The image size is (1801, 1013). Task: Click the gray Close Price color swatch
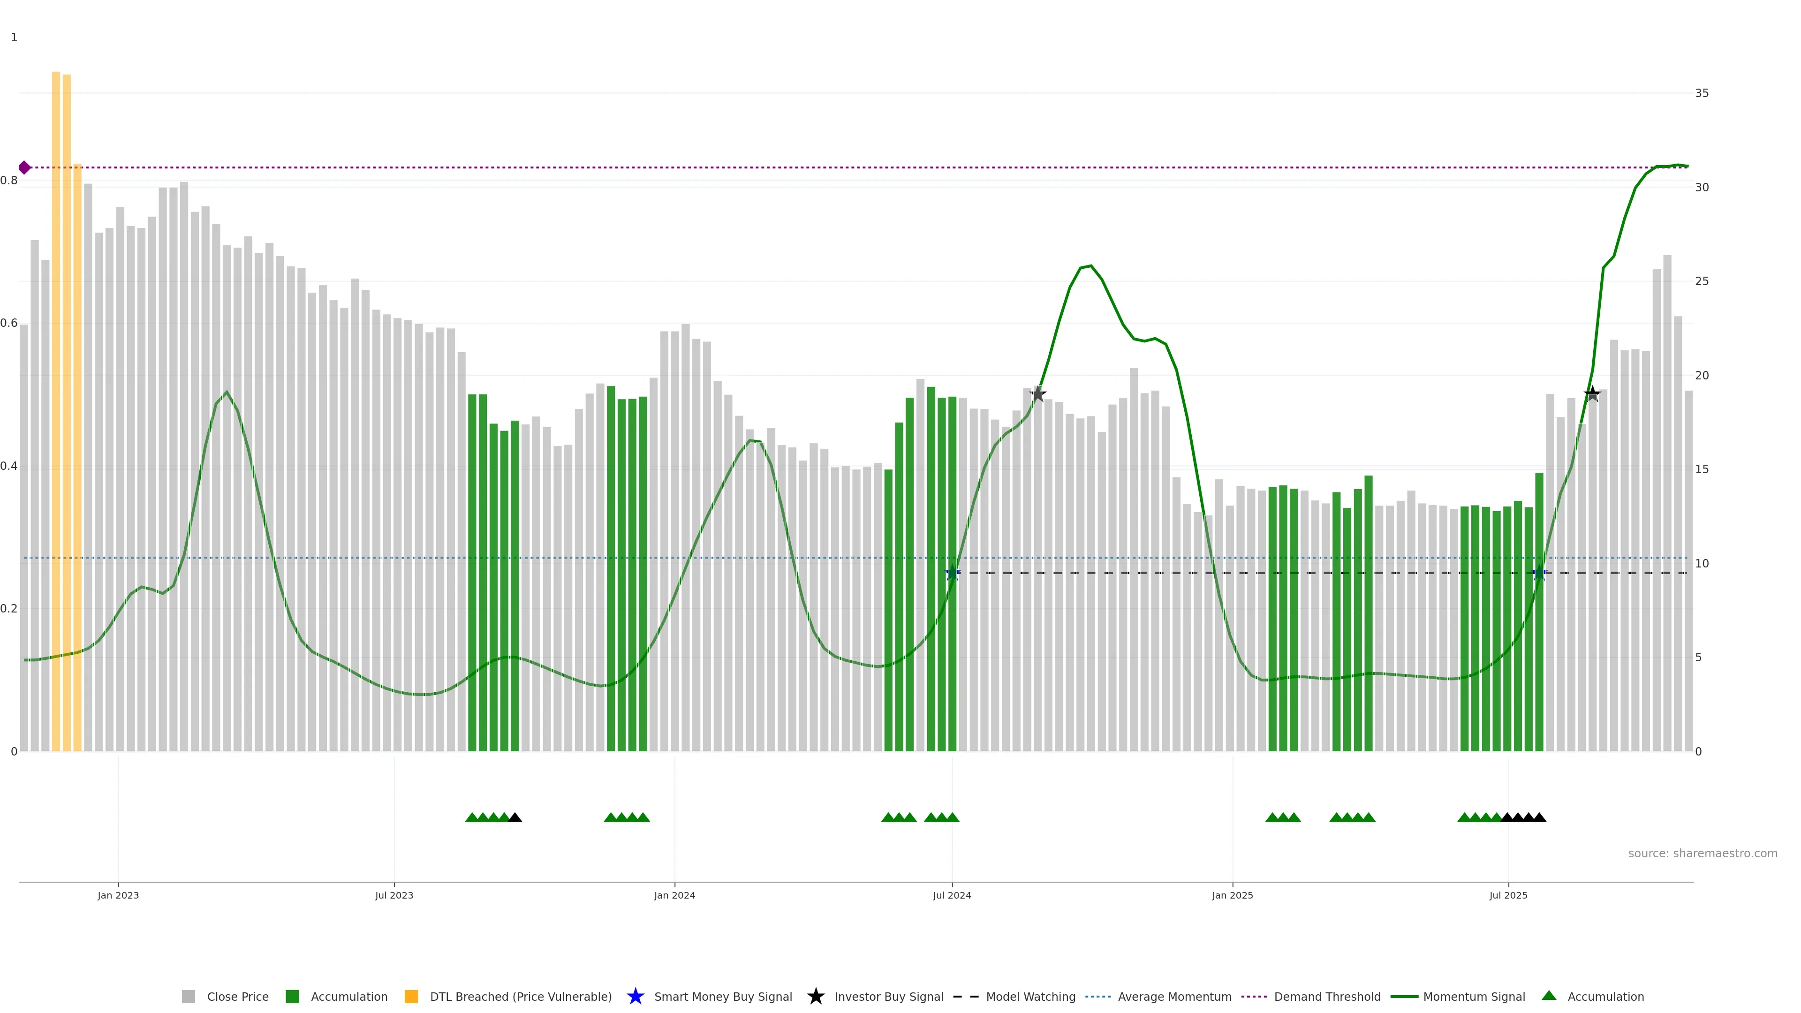pos(189,997)
